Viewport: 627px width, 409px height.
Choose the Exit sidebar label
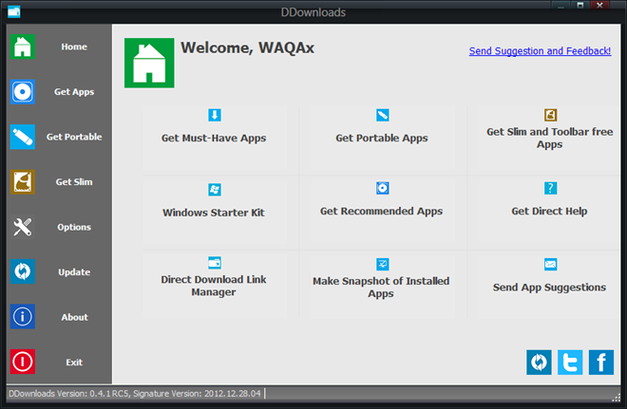pos(74,363)
